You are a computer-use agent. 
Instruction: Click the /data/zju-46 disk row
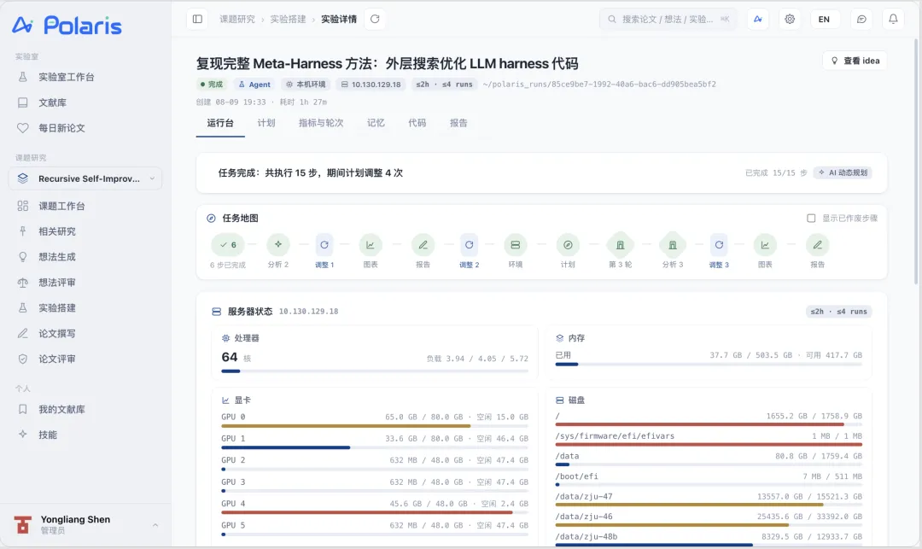709,520
